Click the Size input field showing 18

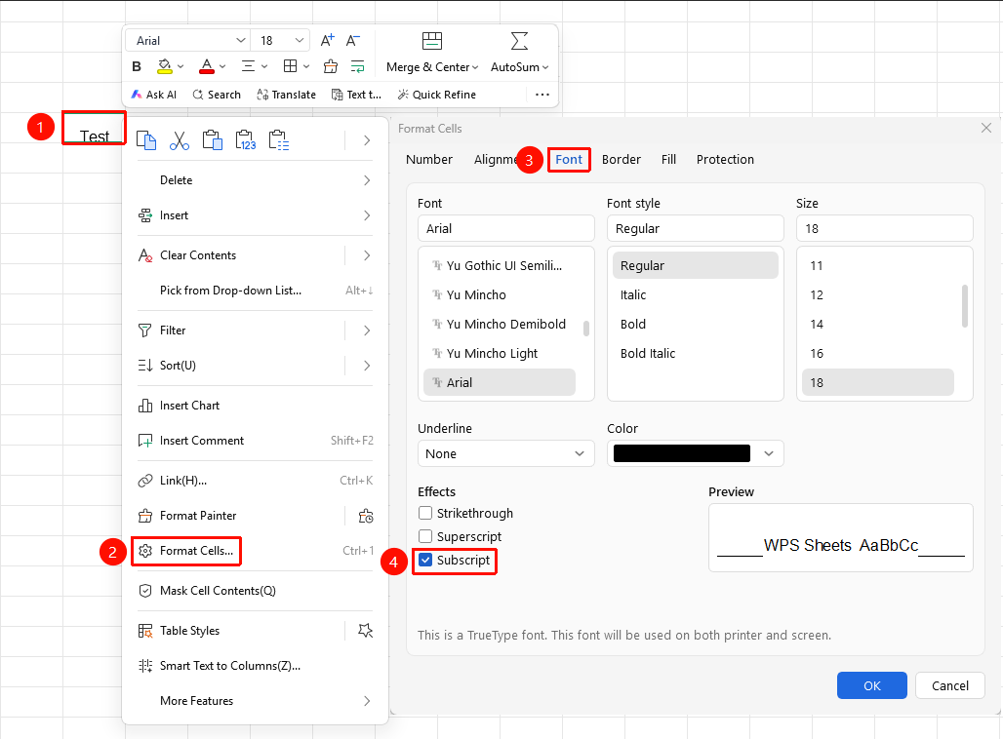(x=885, y=229)
